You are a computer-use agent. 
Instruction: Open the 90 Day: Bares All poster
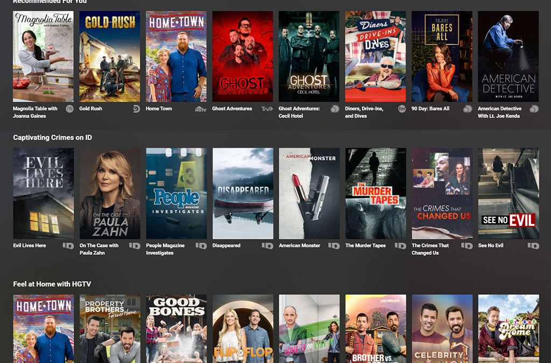(x=442, y=56)
